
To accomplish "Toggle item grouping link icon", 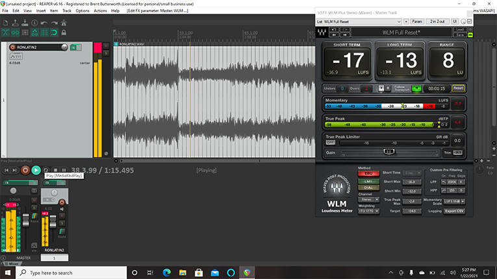I will point(15,32).
